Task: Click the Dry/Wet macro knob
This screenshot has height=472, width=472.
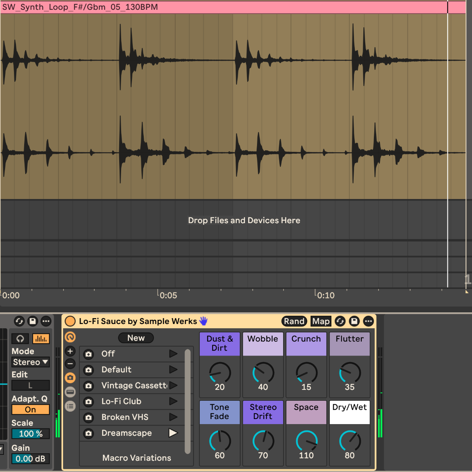Action: tap(350, 441)
